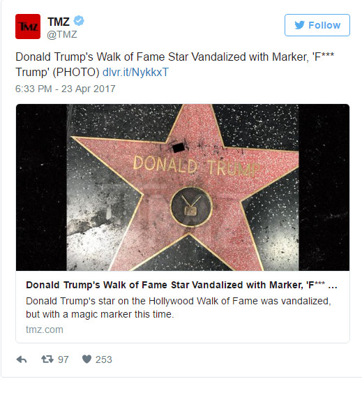Open the tweet timestamp 6:33 PM - 23 Apr 2017
Screen dimensions: 362x393
coord(66,89)
